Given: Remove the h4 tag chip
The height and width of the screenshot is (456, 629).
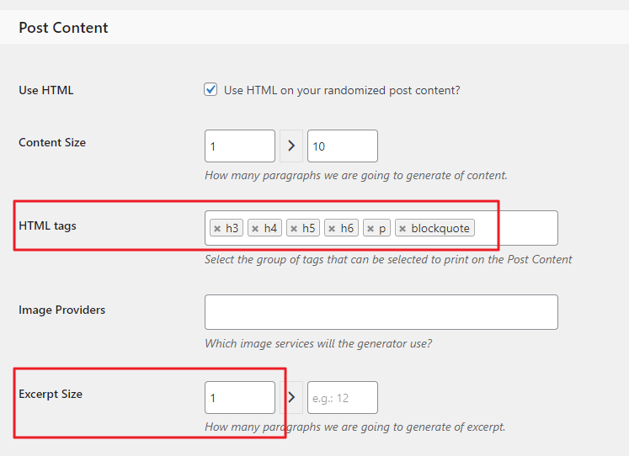Looking at the screenshot, I should [x=256, y=229].
